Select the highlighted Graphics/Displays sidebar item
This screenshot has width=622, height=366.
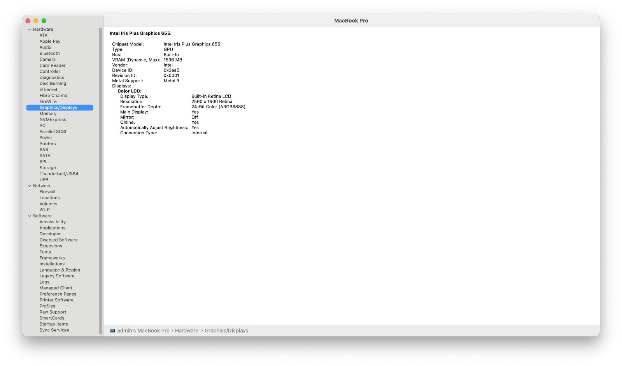(60, 108)
